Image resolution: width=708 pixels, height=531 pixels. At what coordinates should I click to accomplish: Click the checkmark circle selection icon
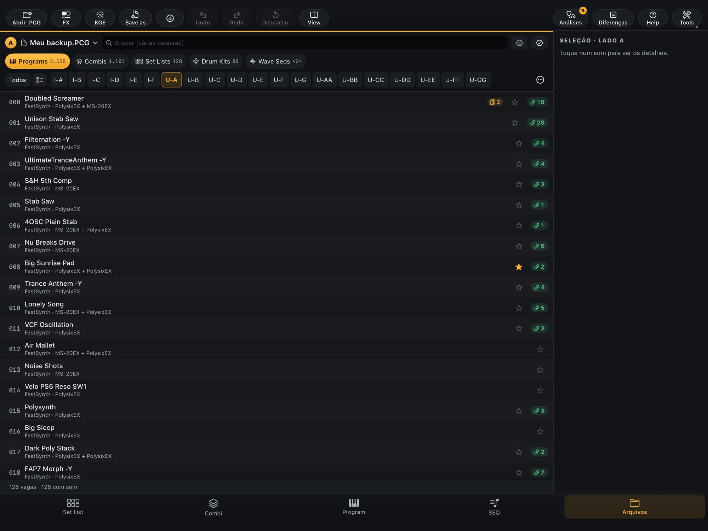click(x=539, y=43)
